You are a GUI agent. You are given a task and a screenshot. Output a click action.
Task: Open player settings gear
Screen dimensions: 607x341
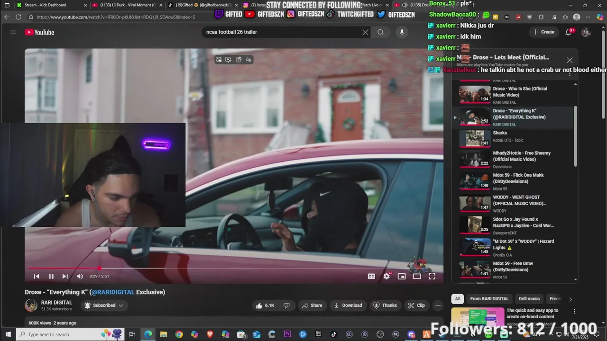click(x=386, y=276)
